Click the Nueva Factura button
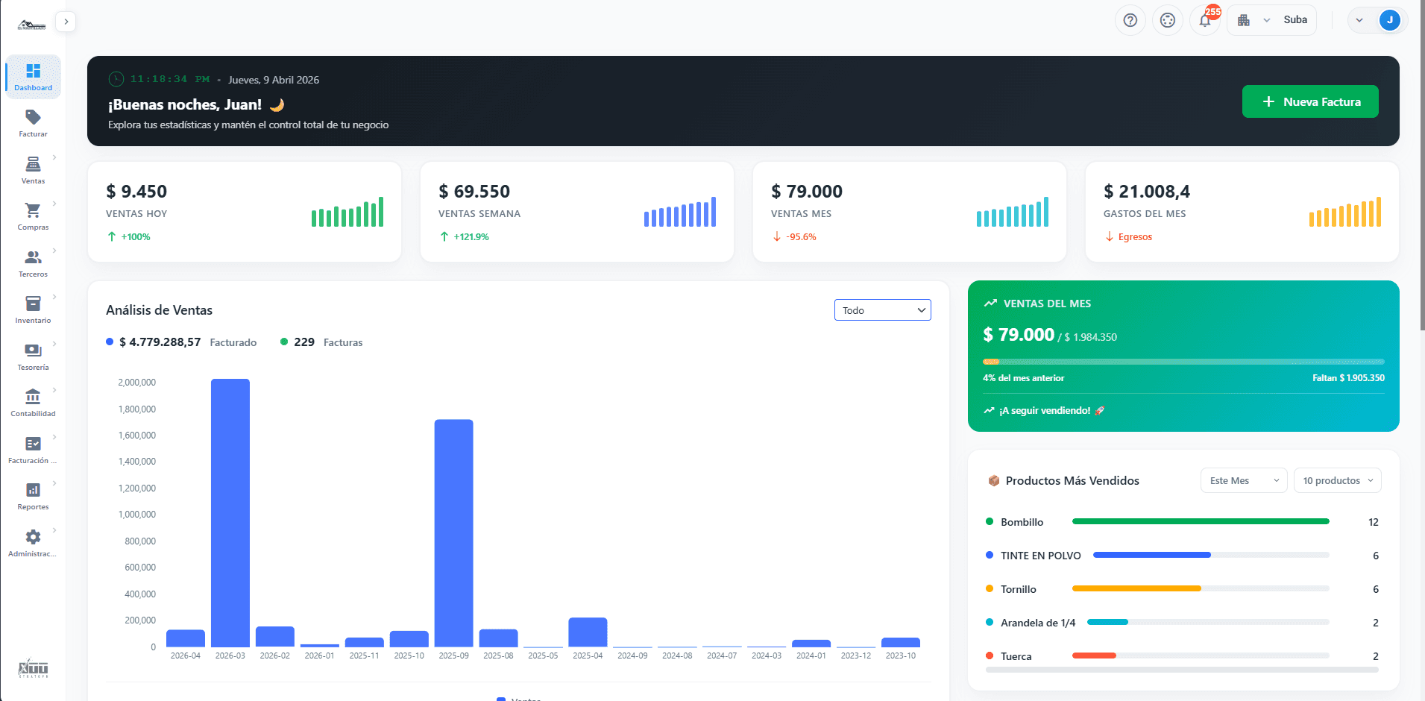This screenshot has height=701, width=1425. click(1310, 101)
